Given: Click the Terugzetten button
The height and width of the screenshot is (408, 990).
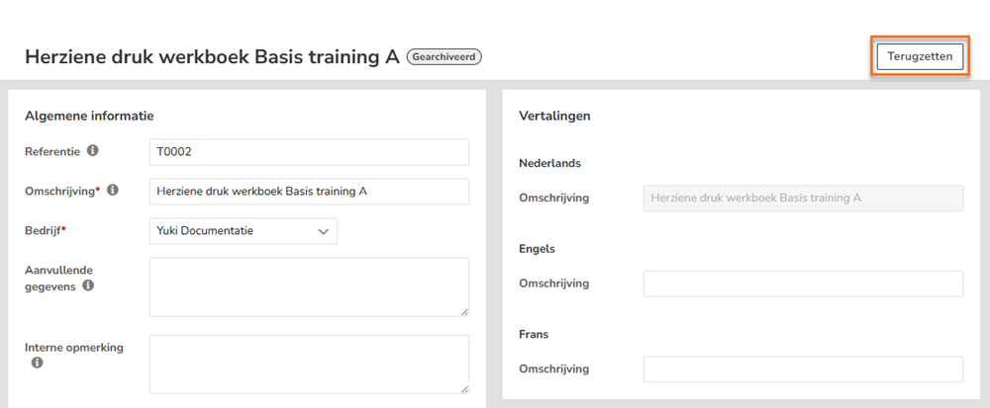Looking at the screenshot, I should click(920, 56).
